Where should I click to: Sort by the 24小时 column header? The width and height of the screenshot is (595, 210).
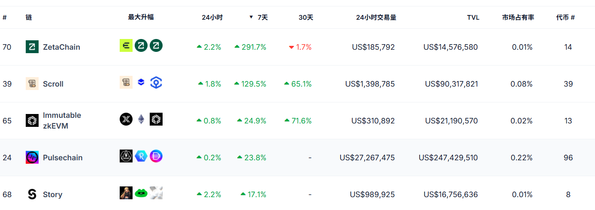pos(212,18)
